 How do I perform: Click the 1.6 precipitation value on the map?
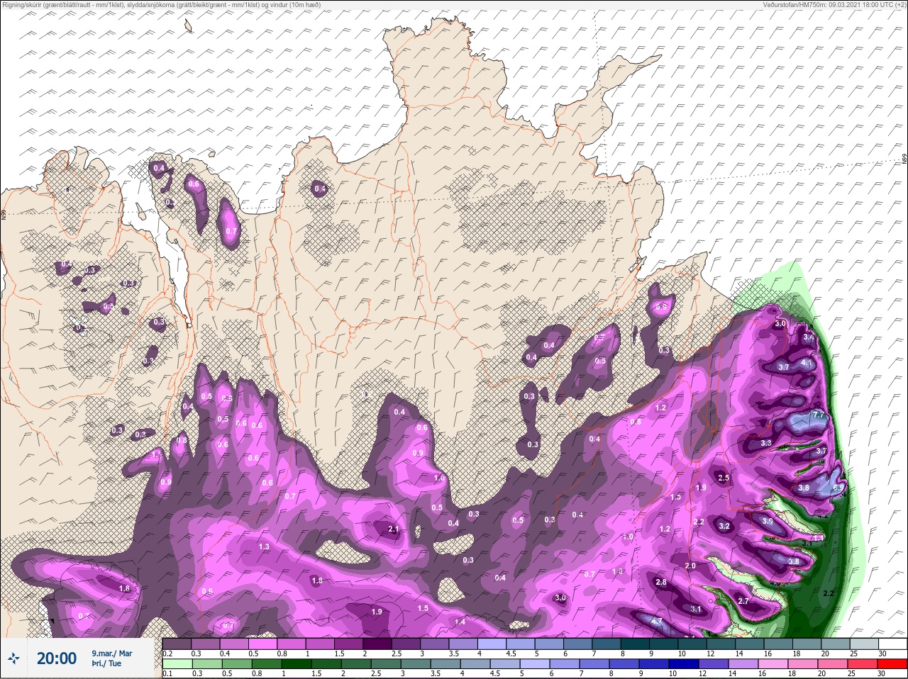click(439, 478)
